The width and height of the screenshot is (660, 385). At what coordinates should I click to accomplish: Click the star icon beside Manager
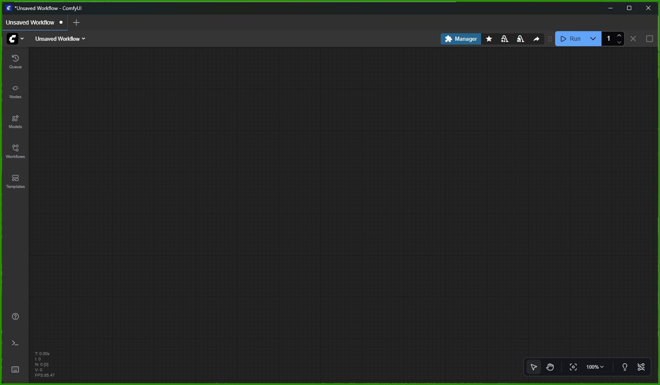(x=489, y=39)
